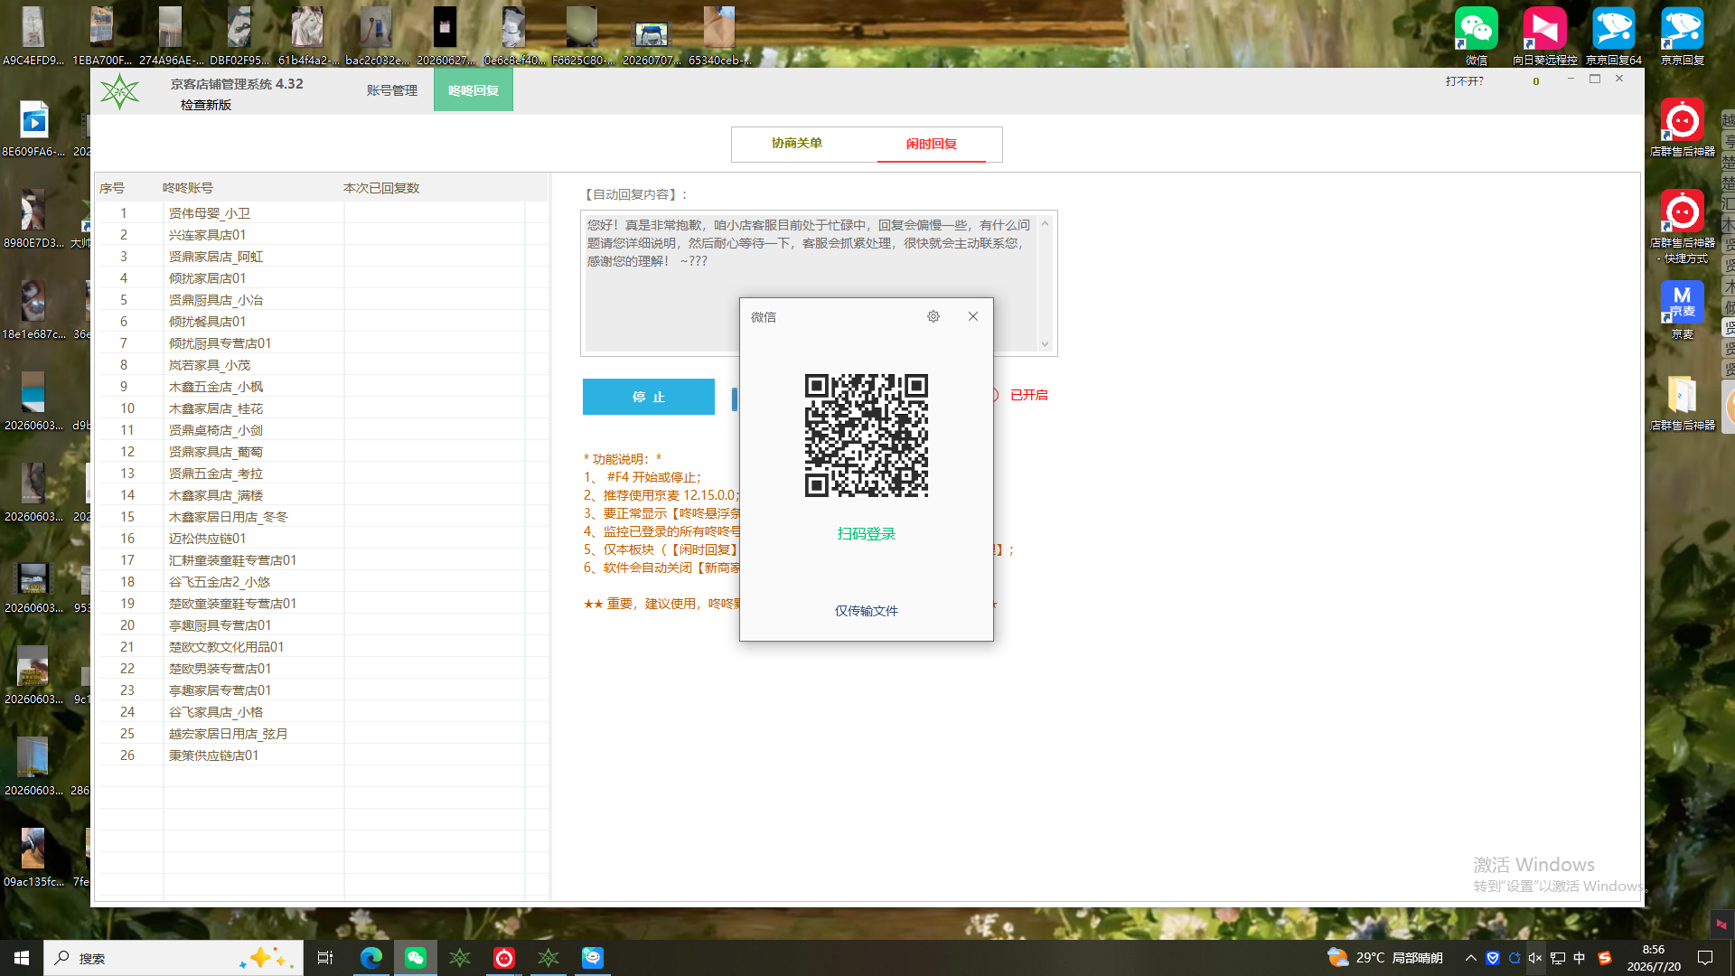The image size is (1735, 976).
Task: Click 扫码登录 text in the 微信 dialog
Action: pyautogui.click(x=867, y=534)
